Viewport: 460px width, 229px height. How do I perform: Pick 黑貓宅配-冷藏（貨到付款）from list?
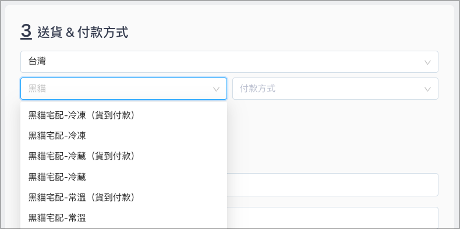[x=123, y=156]
